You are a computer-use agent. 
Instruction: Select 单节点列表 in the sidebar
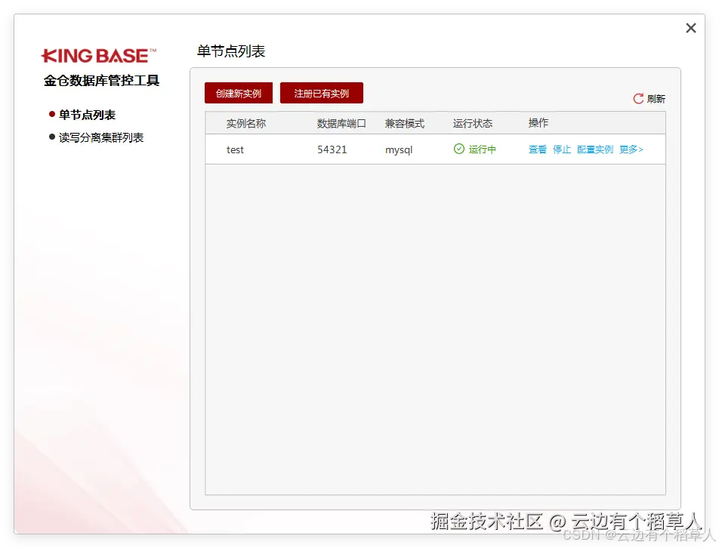point(87,115)
